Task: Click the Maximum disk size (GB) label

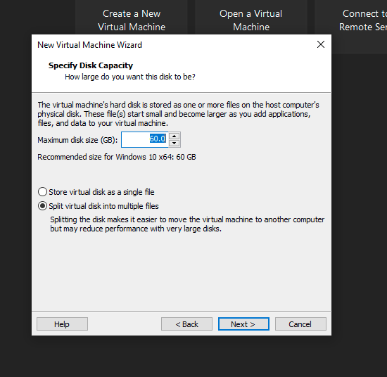Action: (x=77, y=140)
